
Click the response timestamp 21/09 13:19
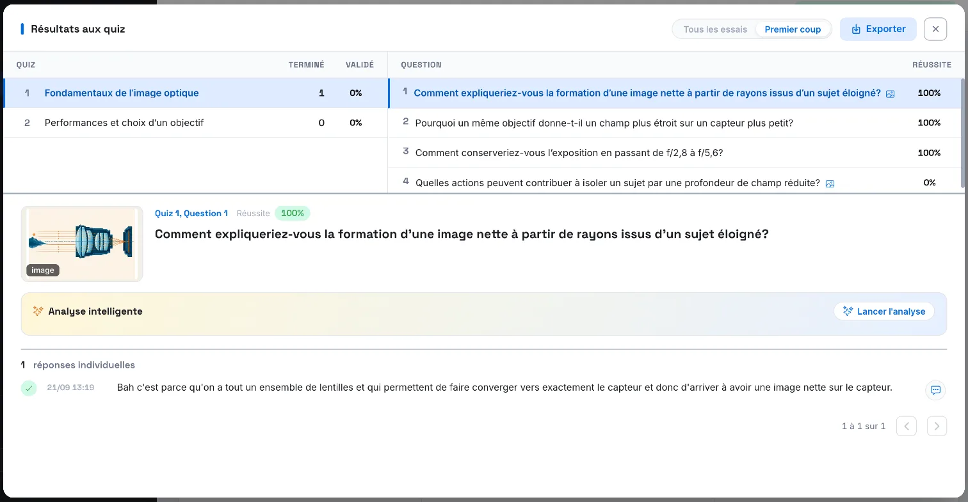70,388
